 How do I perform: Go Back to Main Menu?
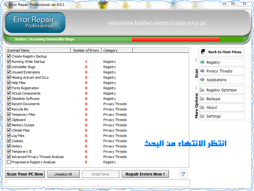[221, 52]
